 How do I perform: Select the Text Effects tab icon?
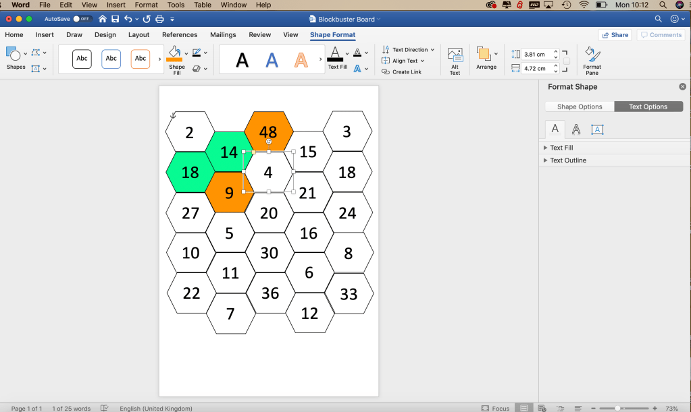(575, 129)
